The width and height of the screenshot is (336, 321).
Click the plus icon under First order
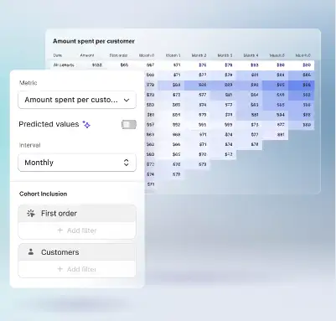pos(59,230)
